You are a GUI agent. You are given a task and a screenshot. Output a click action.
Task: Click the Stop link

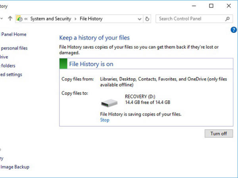[x=105, y=120]
